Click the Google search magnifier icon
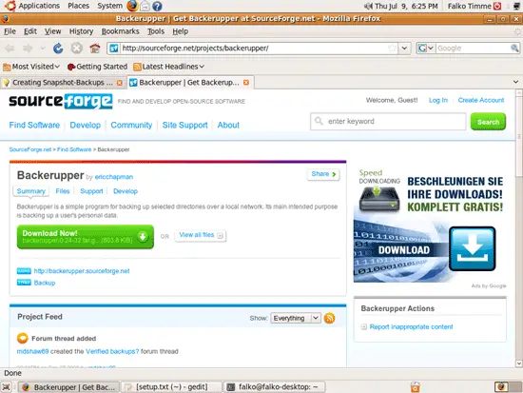The height and width of the screenshot is (393, 523). 514,49
